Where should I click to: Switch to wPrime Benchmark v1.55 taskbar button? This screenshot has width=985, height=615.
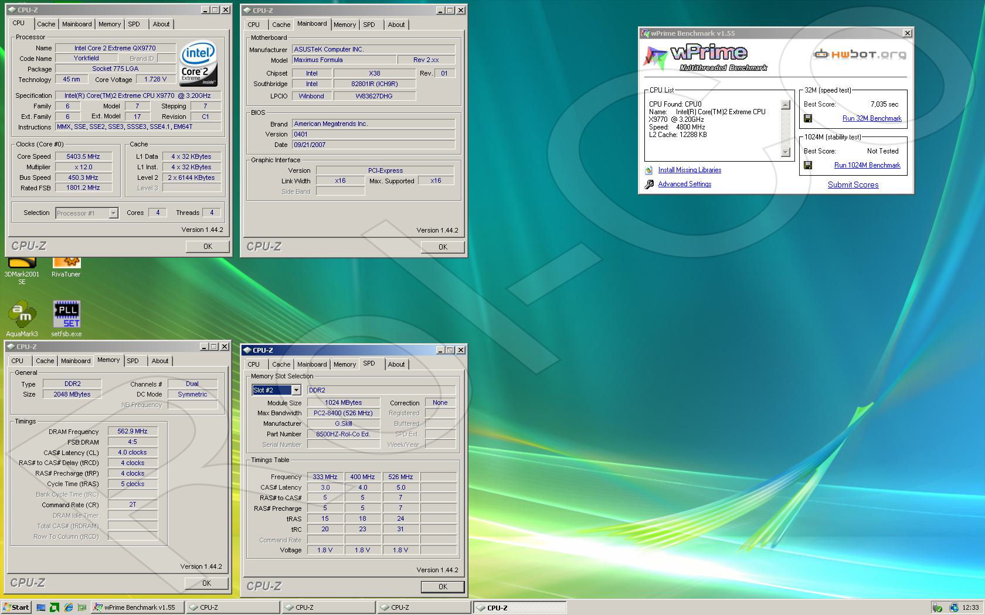tap(138, 607)
